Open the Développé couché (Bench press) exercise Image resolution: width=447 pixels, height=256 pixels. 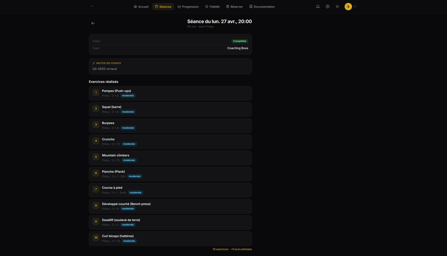point(170,206)
